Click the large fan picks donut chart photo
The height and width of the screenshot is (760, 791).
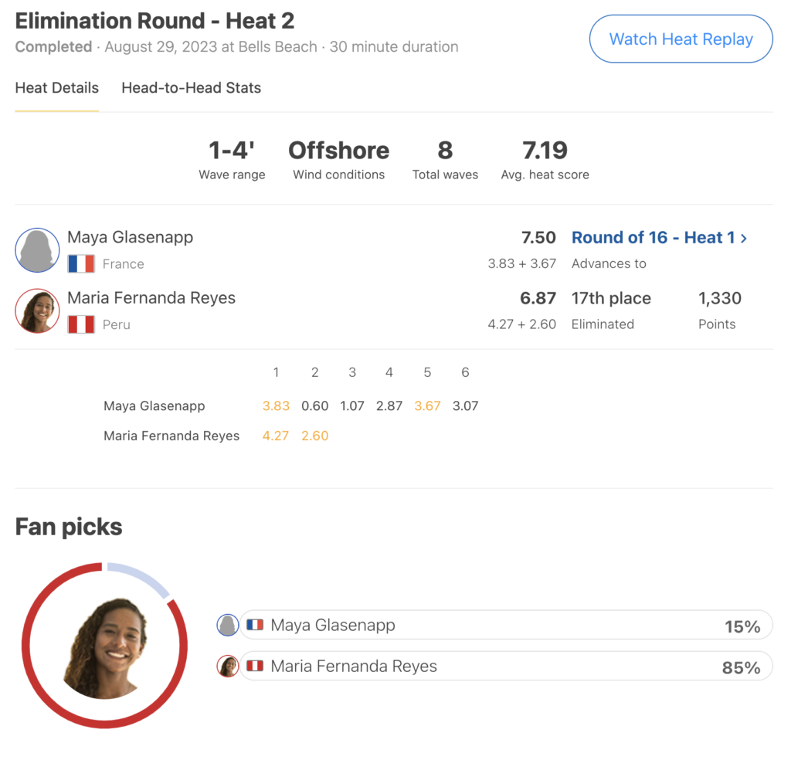[x=105, y=647]
